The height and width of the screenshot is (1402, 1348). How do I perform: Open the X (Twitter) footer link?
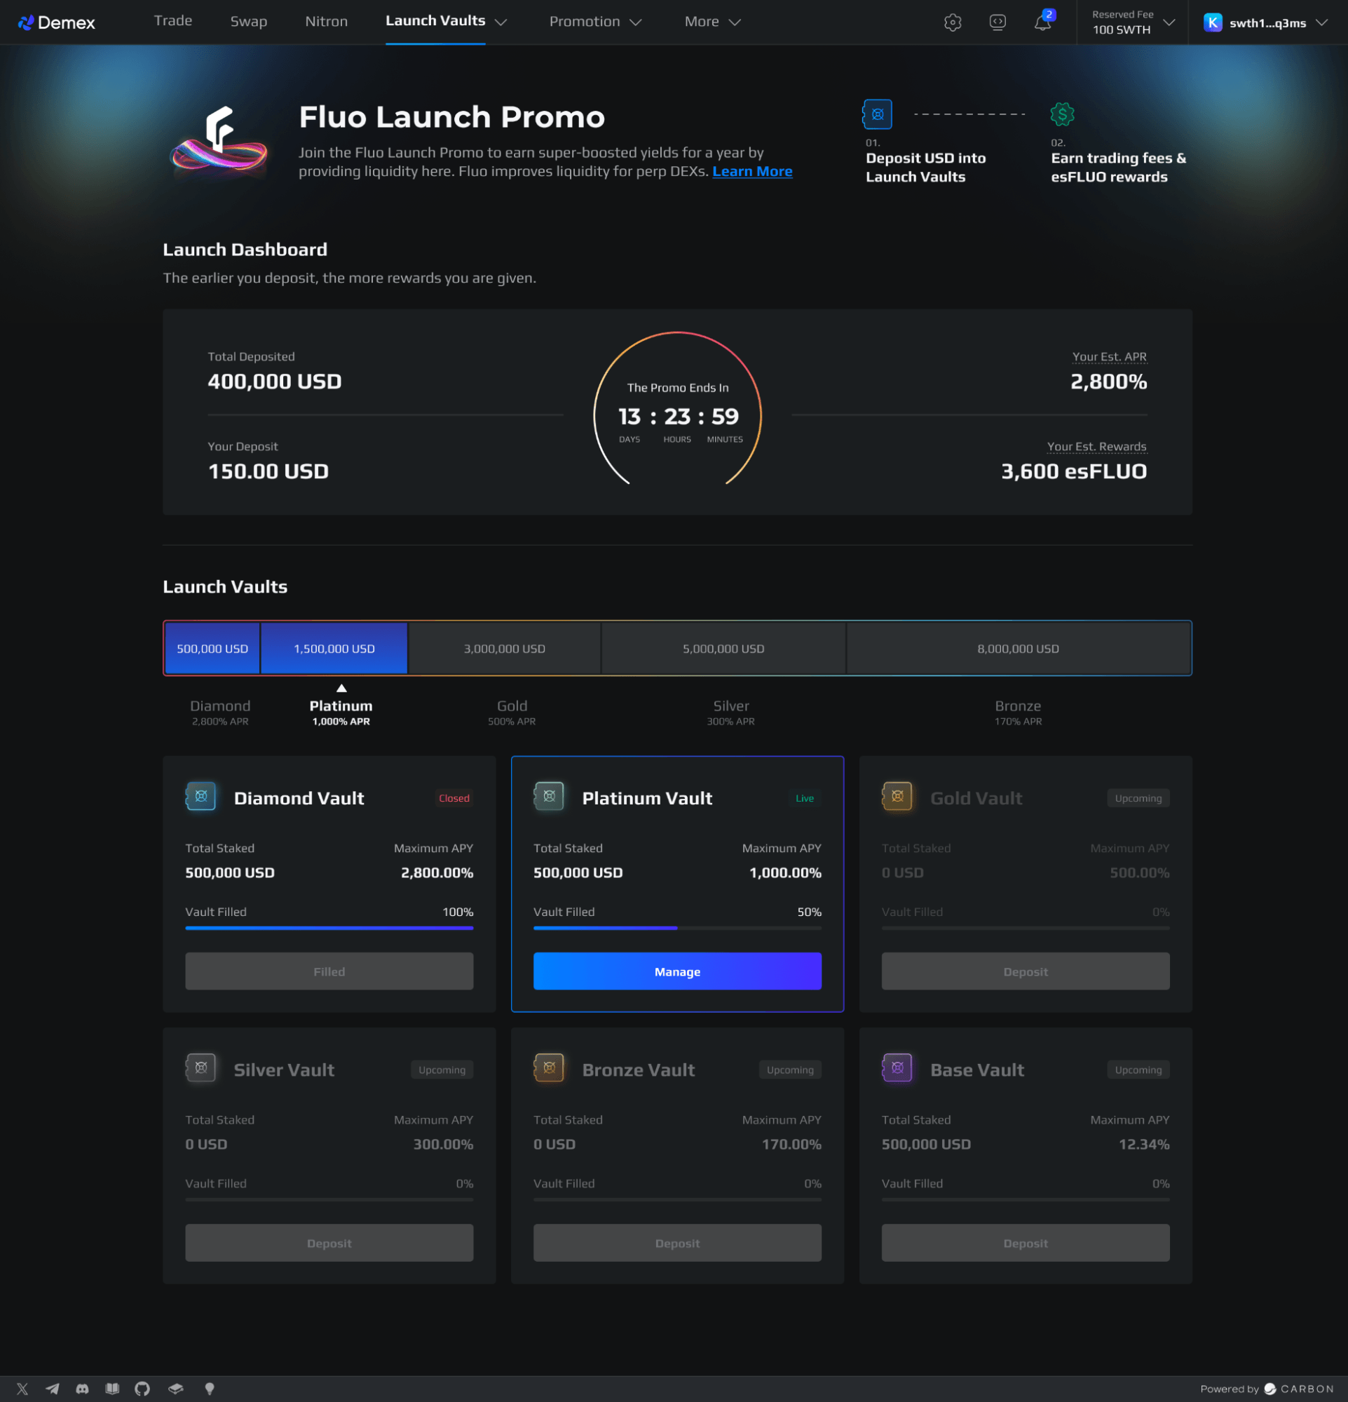(22, 1389)
